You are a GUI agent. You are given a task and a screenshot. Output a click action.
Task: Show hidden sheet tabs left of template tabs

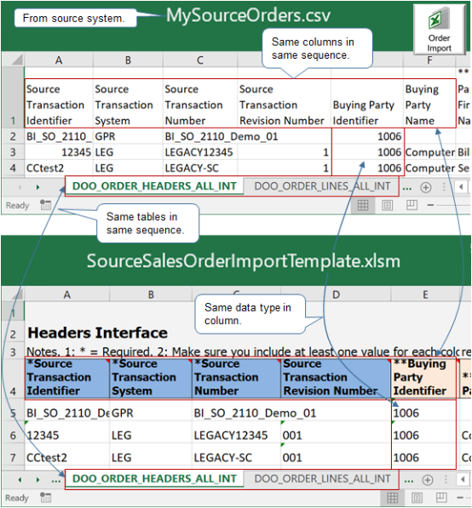click(x=56, y=481)
